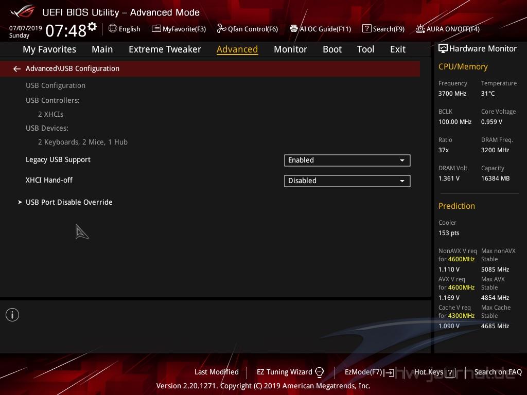Open the Legacy USB Support dropdown
This screenshot has width=527, height=395.
[x=347, y=160]
